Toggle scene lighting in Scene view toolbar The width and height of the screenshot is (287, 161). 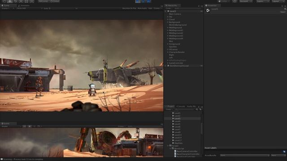30,126
